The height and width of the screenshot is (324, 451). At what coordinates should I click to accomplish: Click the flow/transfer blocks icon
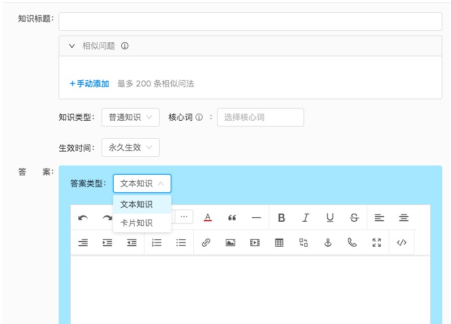pos(304,243)
